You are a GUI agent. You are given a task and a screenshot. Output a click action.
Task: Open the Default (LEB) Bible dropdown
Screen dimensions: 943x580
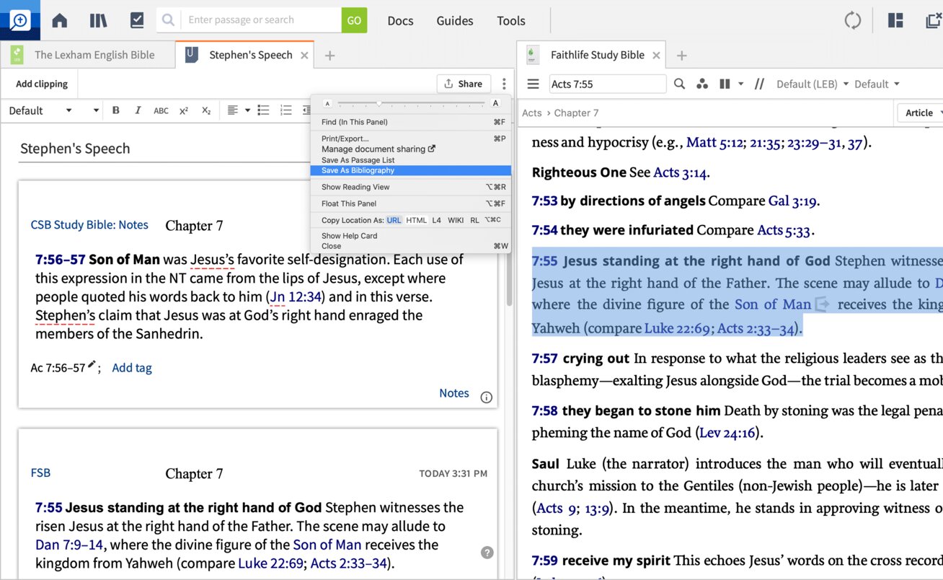813,84
